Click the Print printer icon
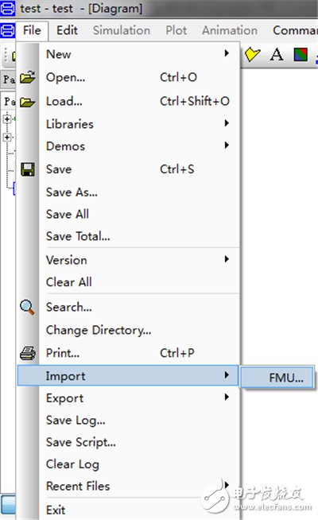Image resolution: width=318 pixels, height=520 pixels. pyautogui.click(x=28, y=353)
